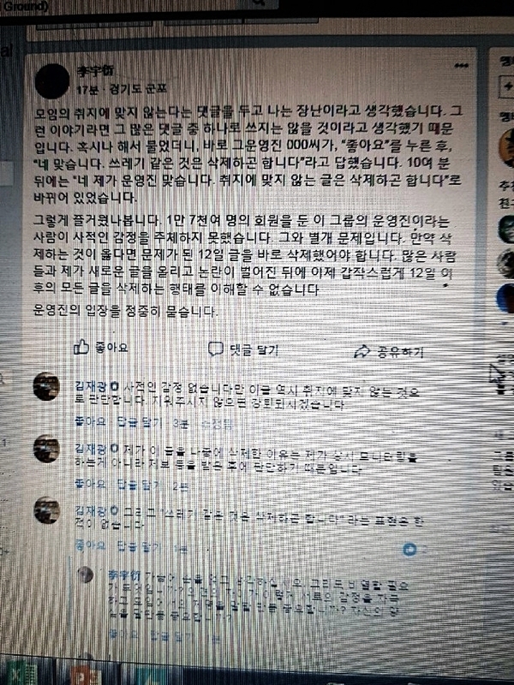The image size is (514, 685).
Task: Click the small reply avatar in the nested comment
Action: tap(85, 575)
